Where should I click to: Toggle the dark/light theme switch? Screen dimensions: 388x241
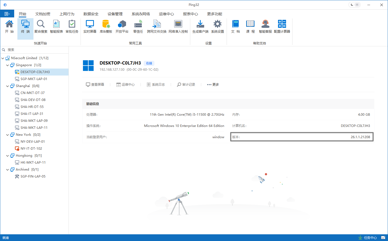pyautogui.click(x=354, y=5)
